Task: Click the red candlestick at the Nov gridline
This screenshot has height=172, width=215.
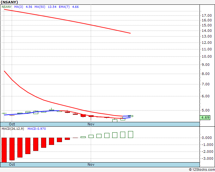Action: coord(91,117)
